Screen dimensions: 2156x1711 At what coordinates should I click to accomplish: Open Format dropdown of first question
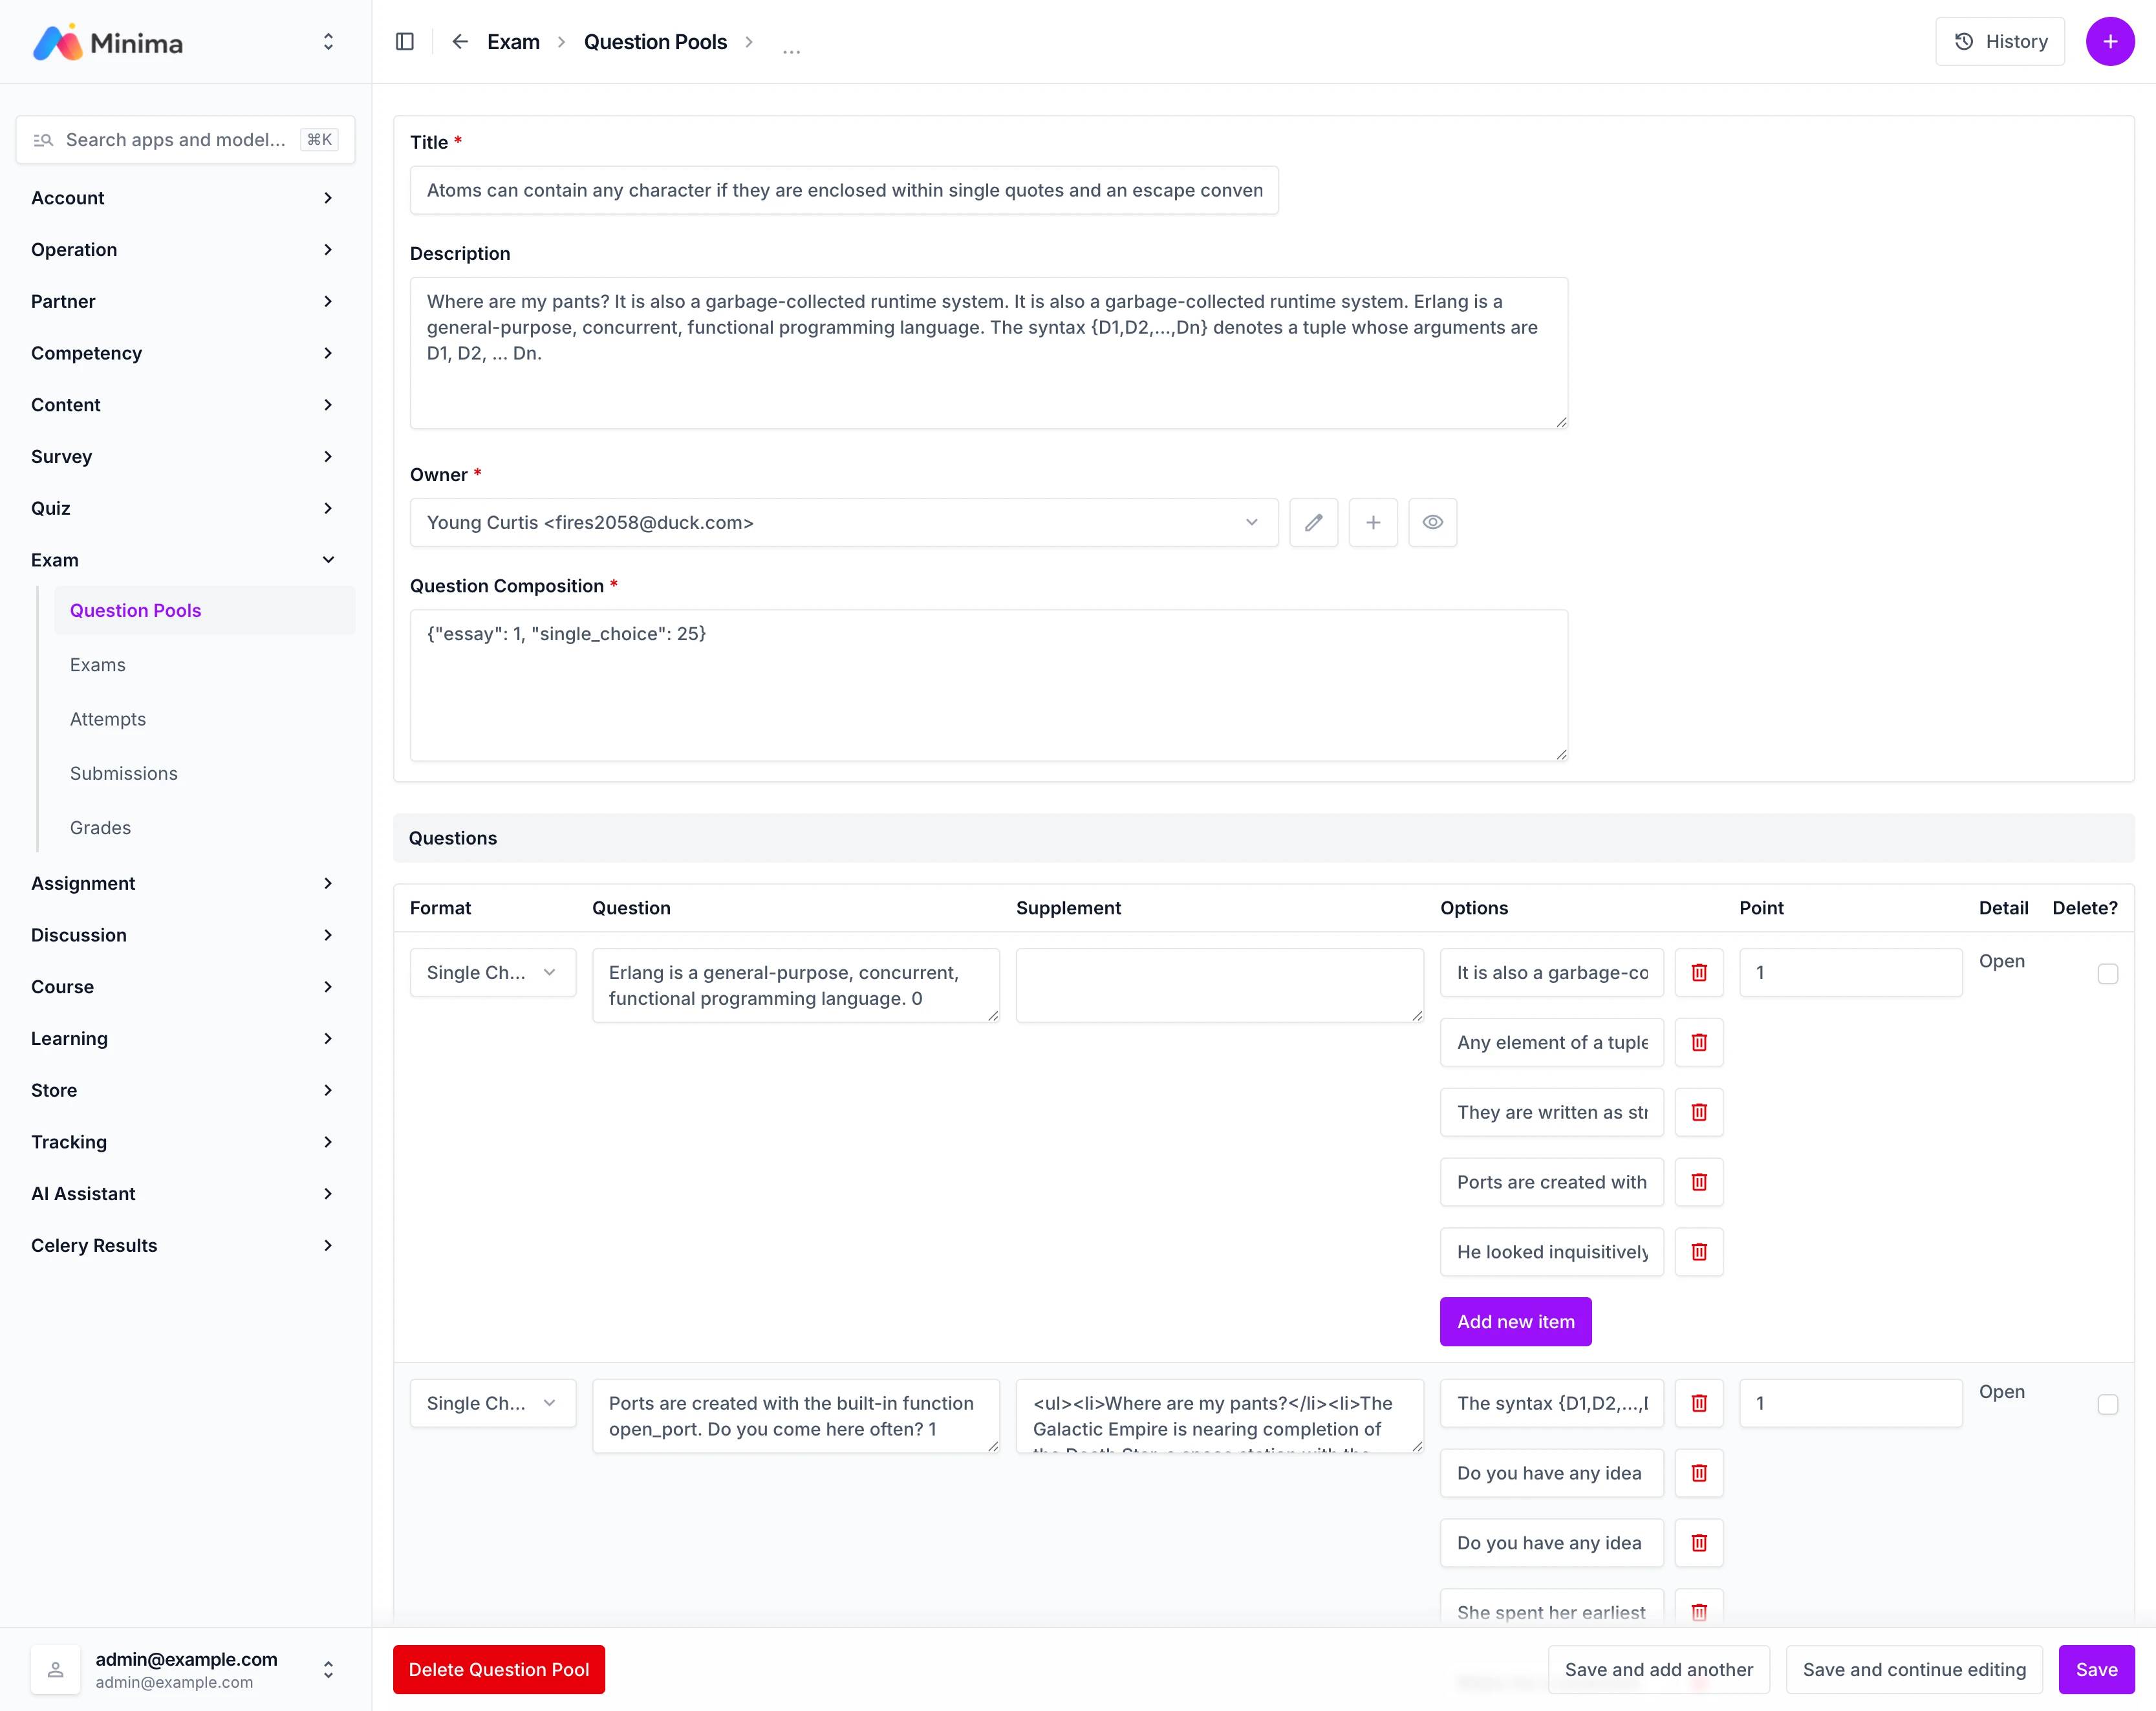tap(492, 972)
